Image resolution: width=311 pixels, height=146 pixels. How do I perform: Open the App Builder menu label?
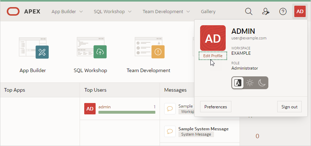click(64, 12)
